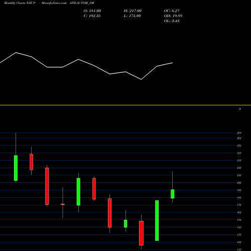Screen dimensions: 251x251
Task: Click the right end of the white line
Action: [x=172, y=63]
